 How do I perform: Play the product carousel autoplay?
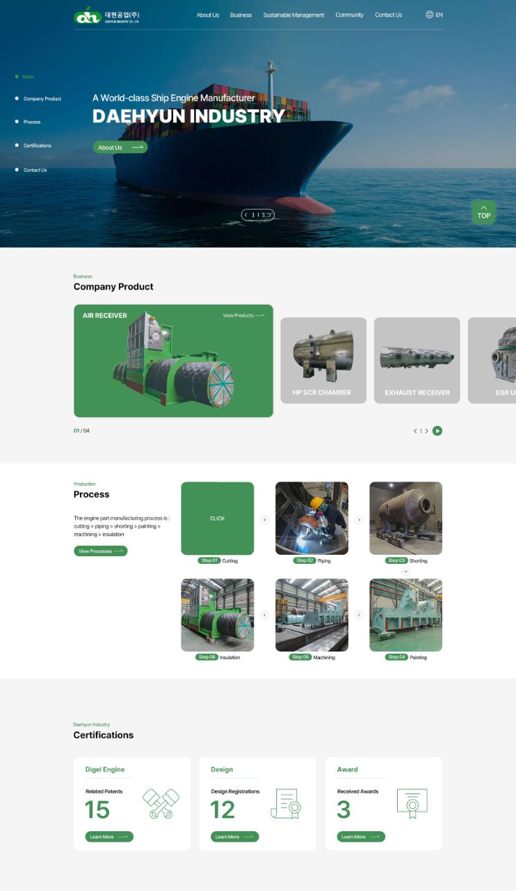pos(437,431)
